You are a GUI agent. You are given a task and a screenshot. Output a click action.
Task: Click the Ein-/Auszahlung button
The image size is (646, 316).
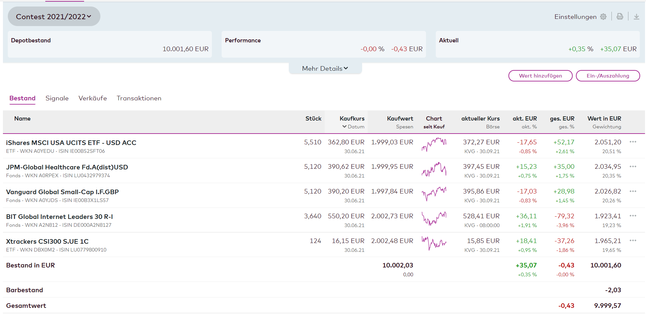click(x=608, y=76)
